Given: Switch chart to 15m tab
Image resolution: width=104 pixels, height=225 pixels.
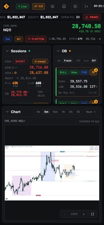Looking at the screenshot, I should pos(55,112).
